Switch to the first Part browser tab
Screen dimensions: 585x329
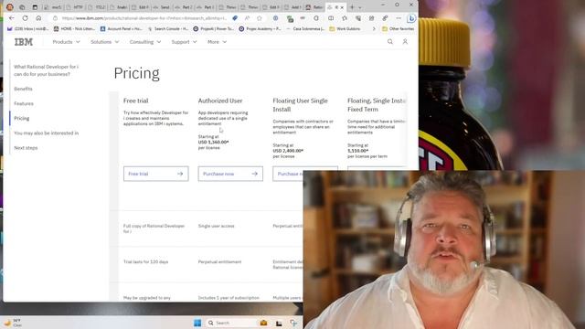185,7
